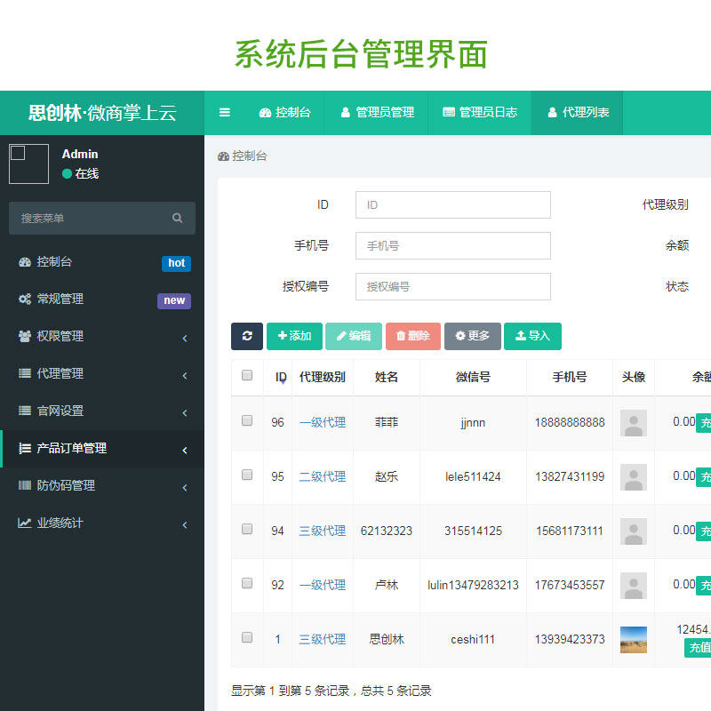Switch to the 管理员管理 tab
This screenshot has width=711, height=711.
pos(376,113)
